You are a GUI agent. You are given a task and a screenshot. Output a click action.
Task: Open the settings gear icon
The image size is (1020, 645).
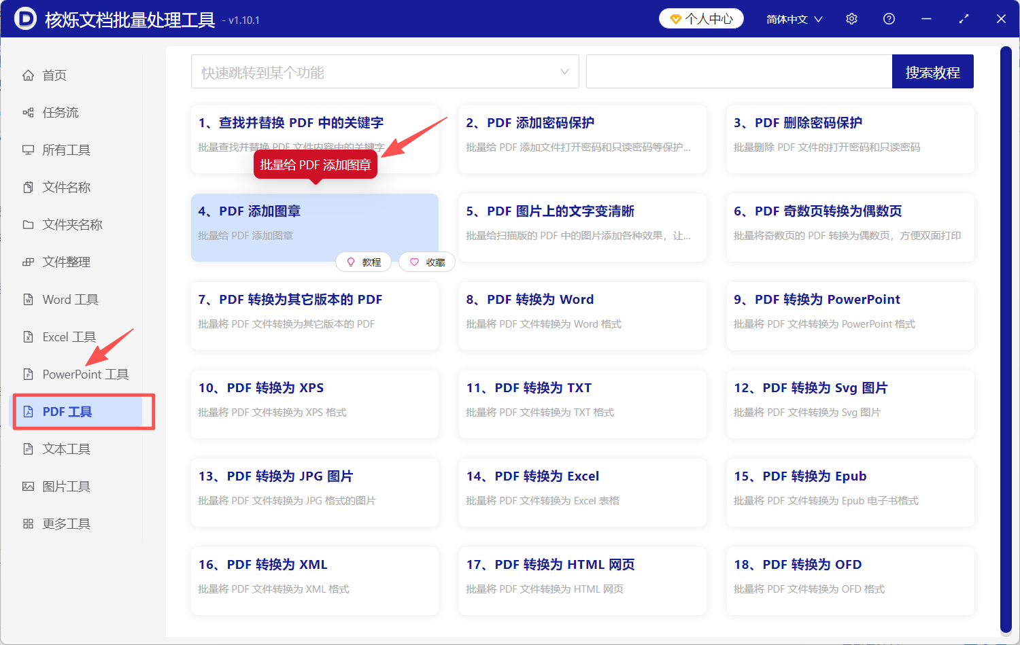click(851, 18)
